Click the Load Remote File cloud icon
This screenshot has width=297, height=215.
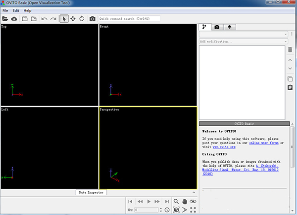pos(14,19)
